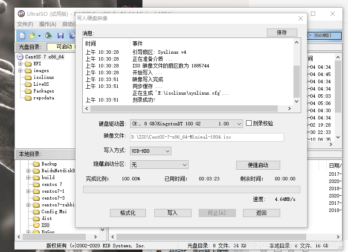Click the log line '映像写入完成'
The image size is (348, 252).
148,79
